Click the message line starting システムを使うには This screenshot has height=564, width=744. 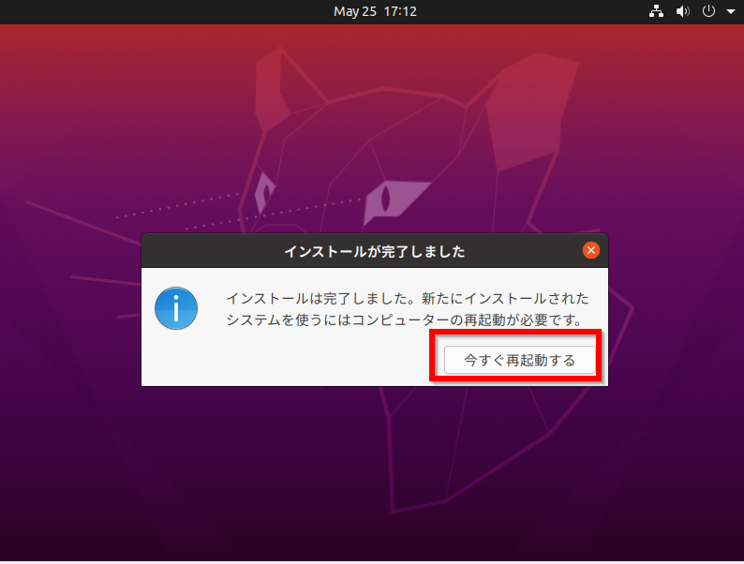pyautogui.click(x=404, y=319)
